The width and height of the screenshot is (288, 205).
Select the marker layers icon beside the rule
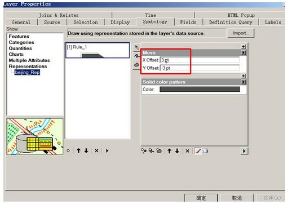pyautogui.click(x=136, y=47)
